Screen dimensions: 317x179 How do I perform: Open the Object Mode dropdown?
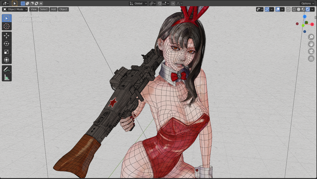coord(15,9)
